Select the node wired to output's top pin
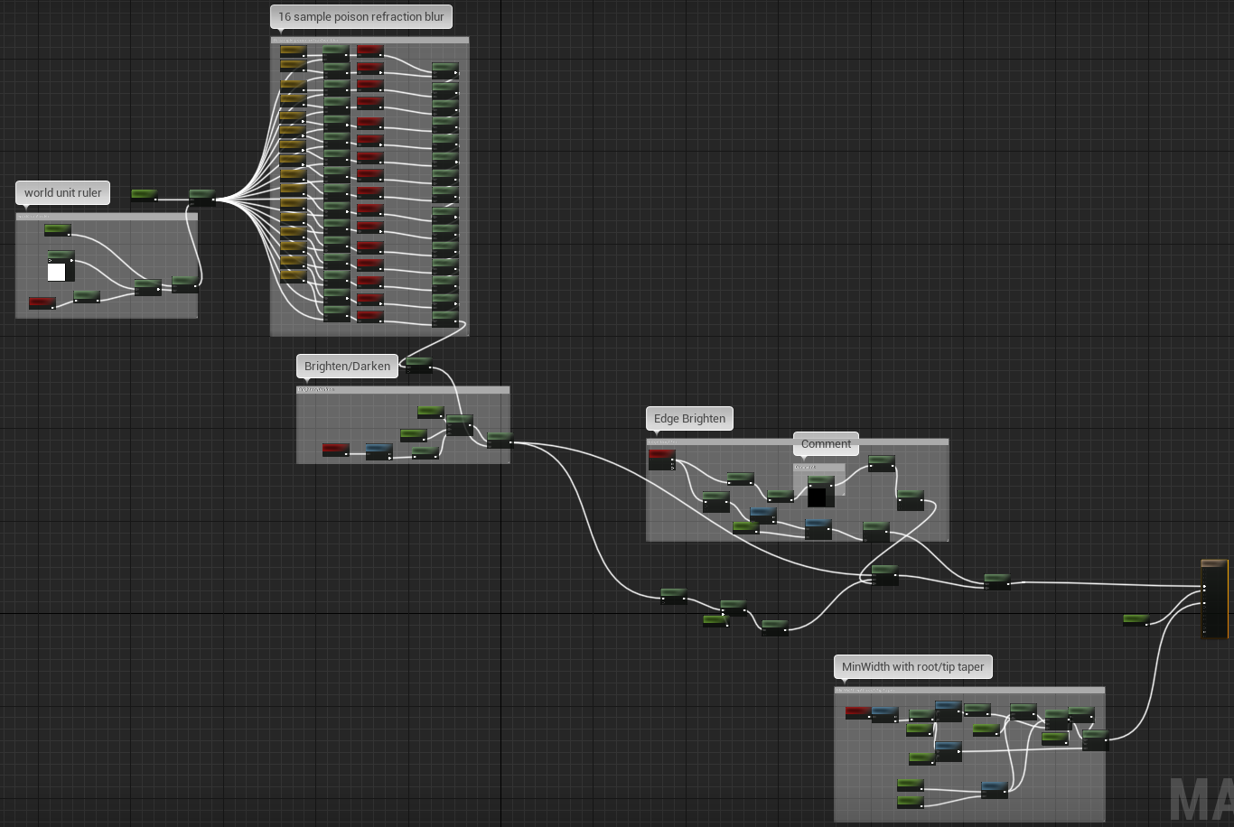The width and height of the screenshot is (1234, 827). 996,581
